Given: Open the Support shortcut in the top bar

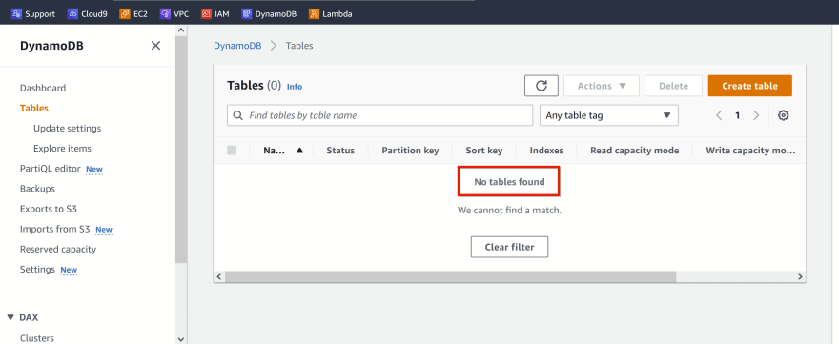Looking at the screenshot, I should (x=33, y=14).
